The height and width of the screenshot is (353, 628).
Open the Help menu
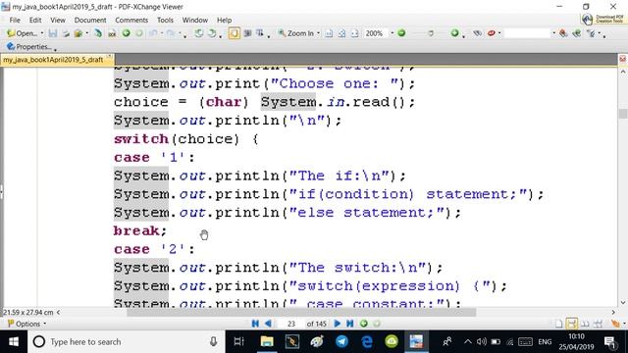point(225,20)
